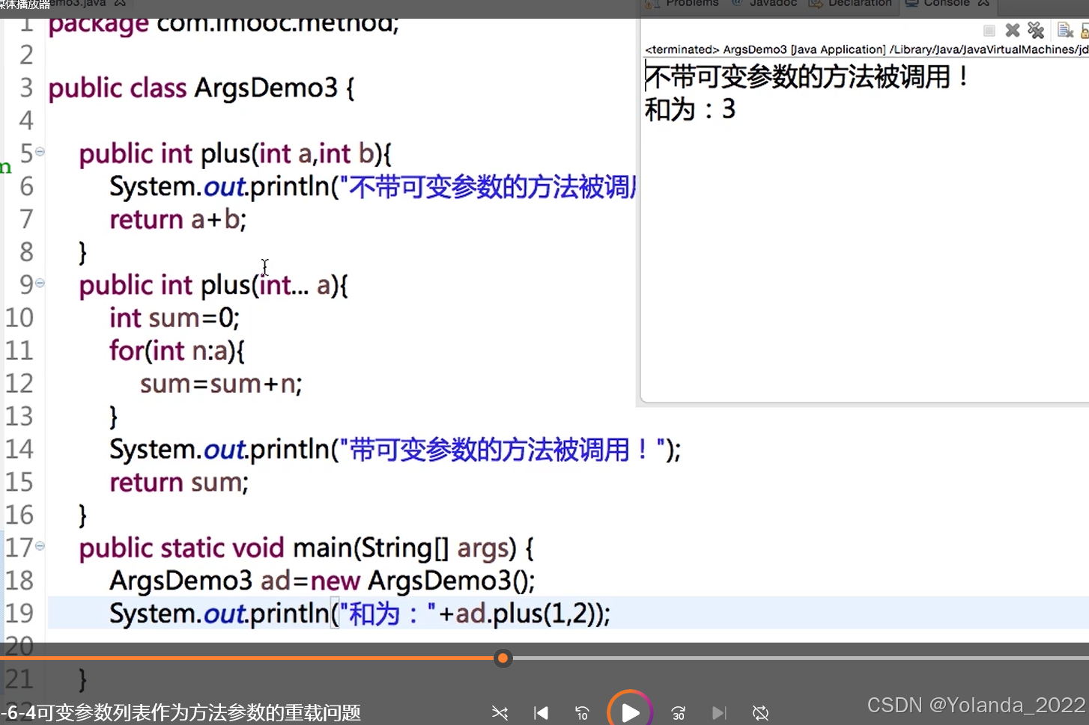Go to the next track
The image size is (1089, 725).
pos(718,713)
